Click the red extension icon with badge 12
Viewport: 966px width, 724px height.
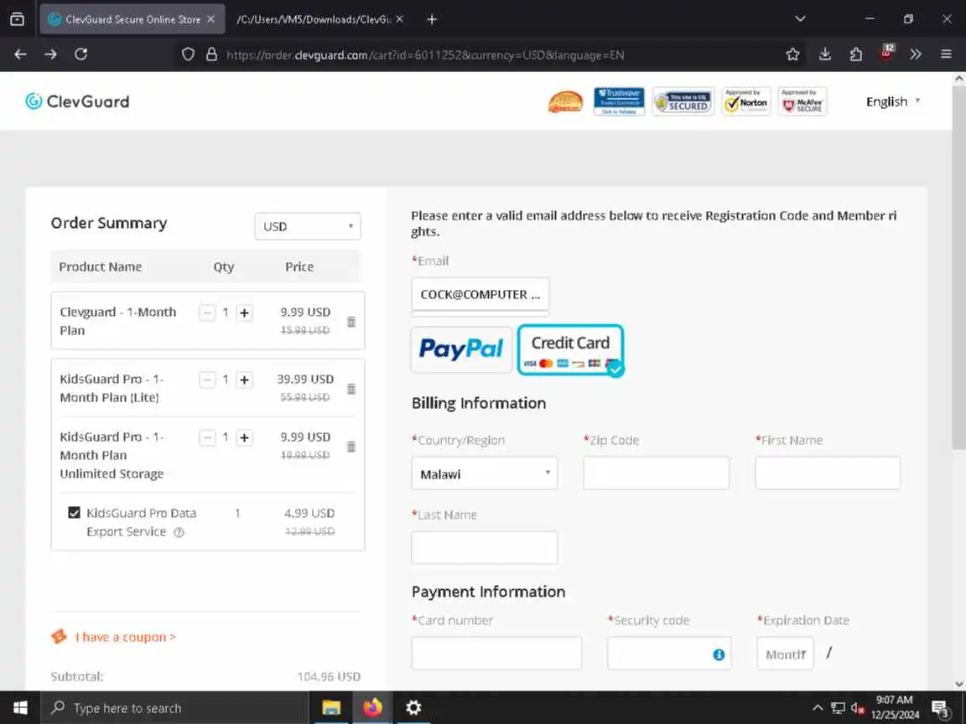[x=887, y=52]
